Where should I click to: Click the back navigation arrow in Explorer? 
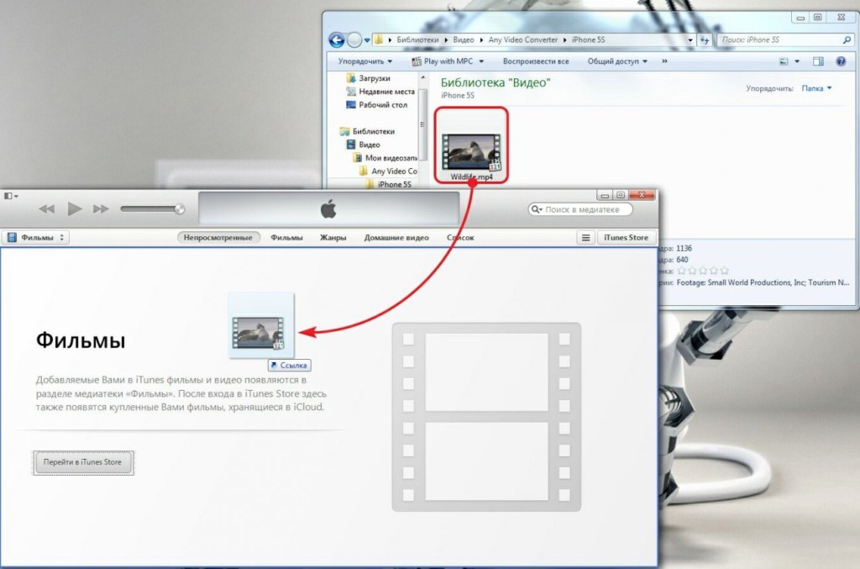tap(335, 39)
